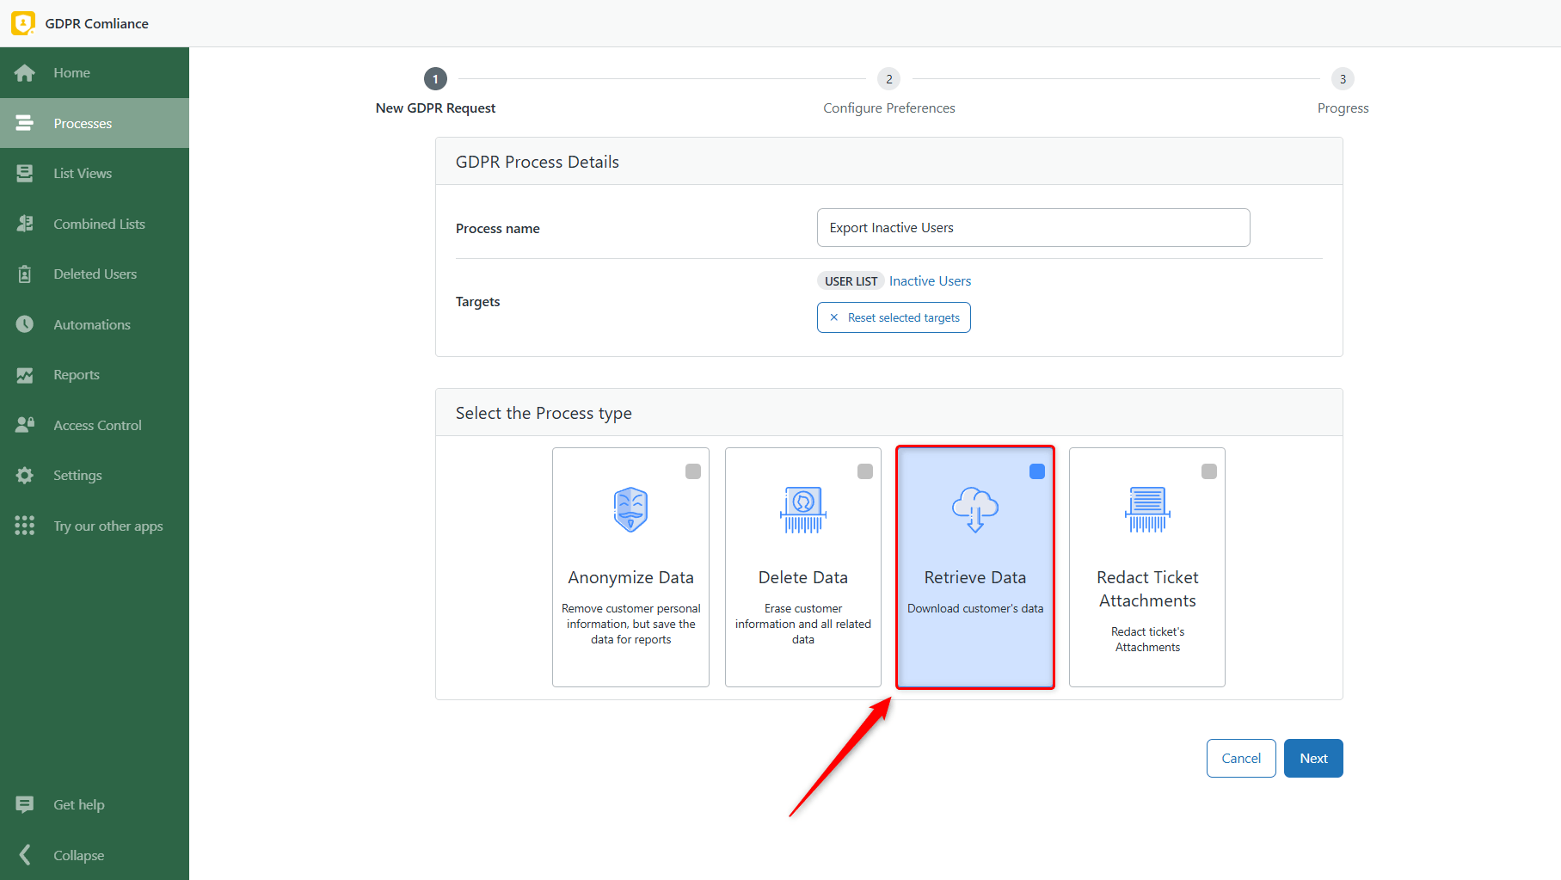Select the Redact Ticket Attachments title
The width and height of the screenshot is (1561, 880).
pos(1147,588)
